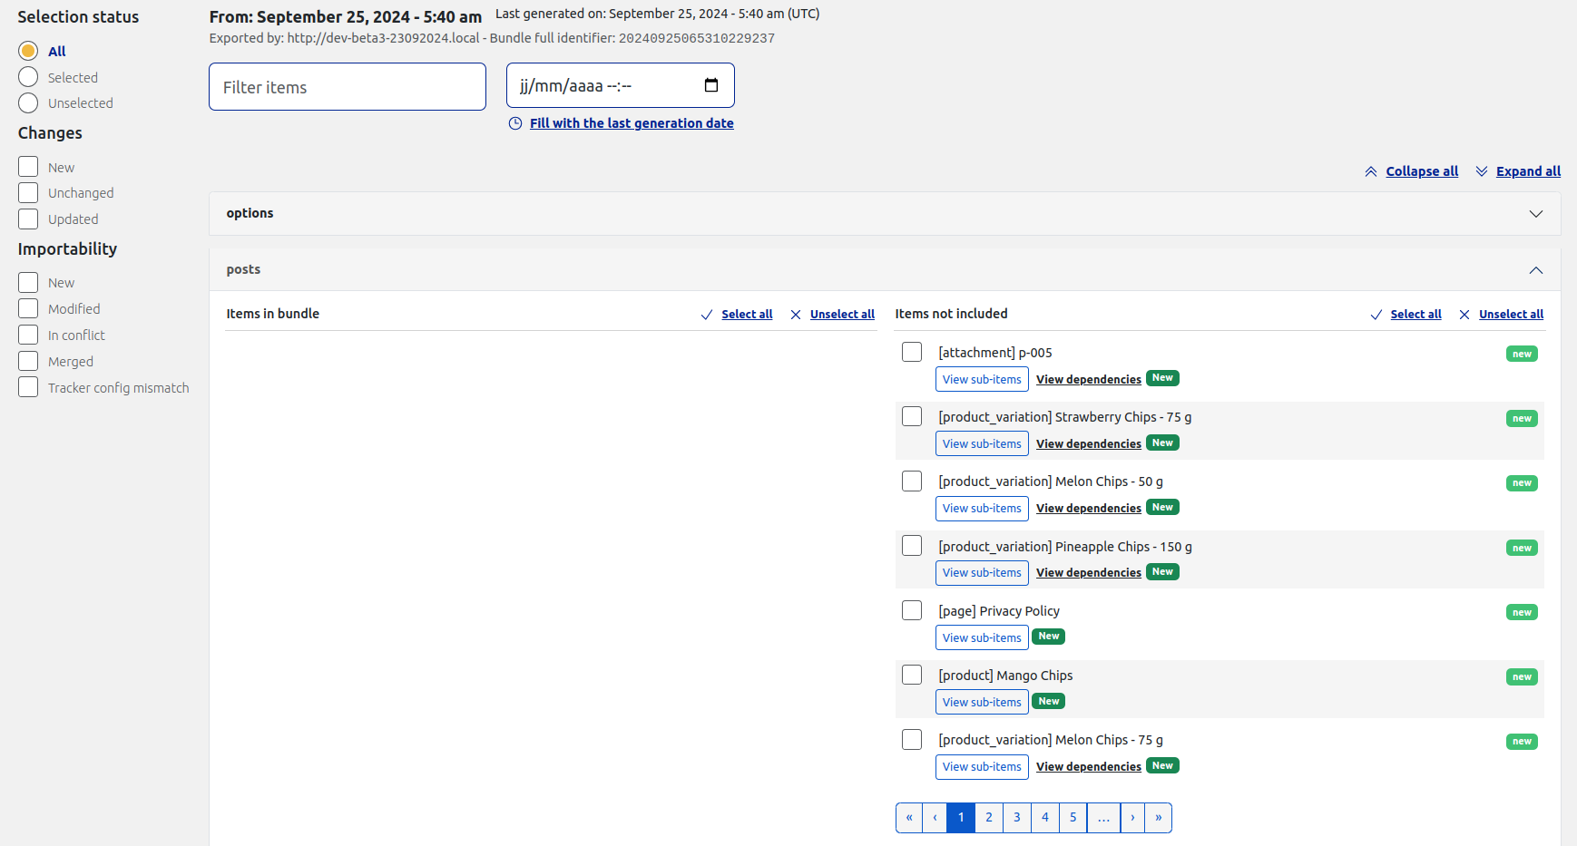
Task: Click the Collapse all link text
Action: click(1422, 171)
